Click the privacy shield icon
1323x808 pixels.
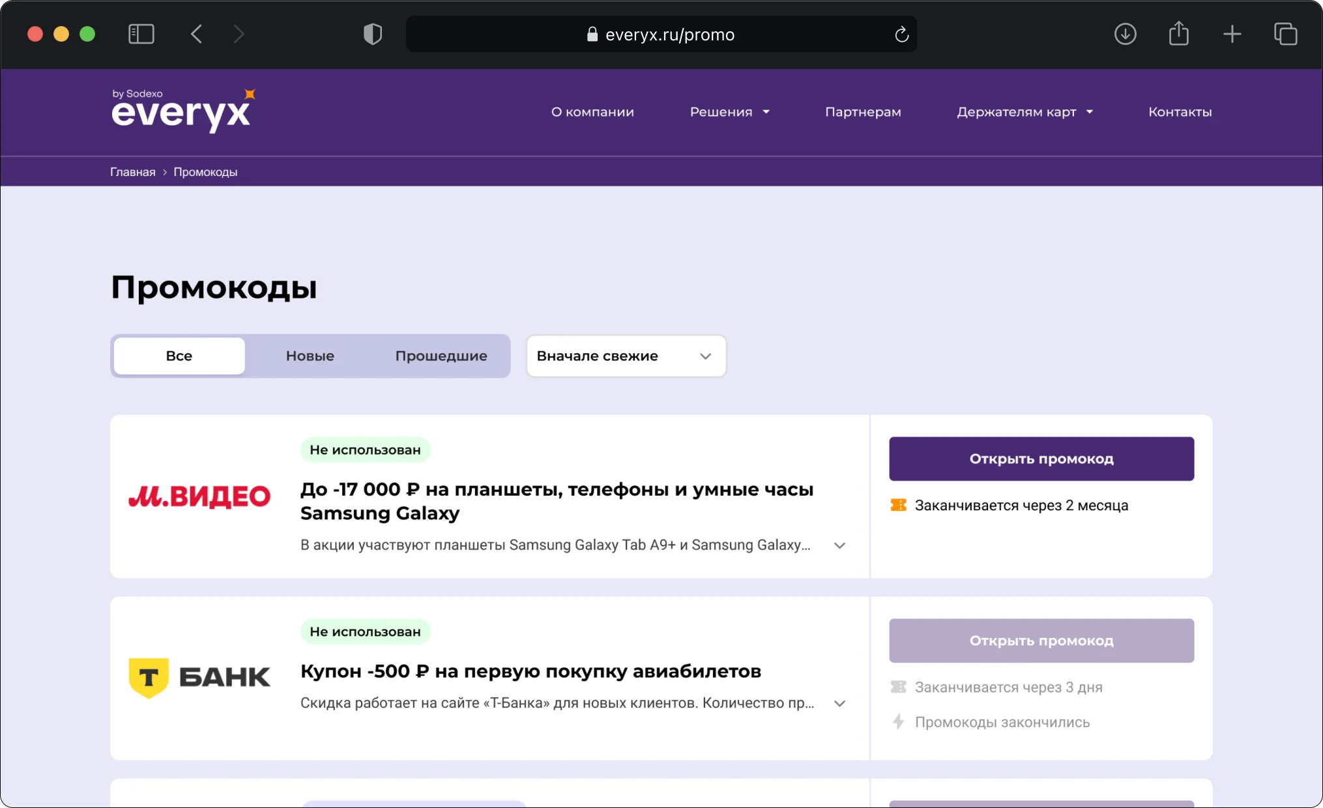(x=373, y=34)
